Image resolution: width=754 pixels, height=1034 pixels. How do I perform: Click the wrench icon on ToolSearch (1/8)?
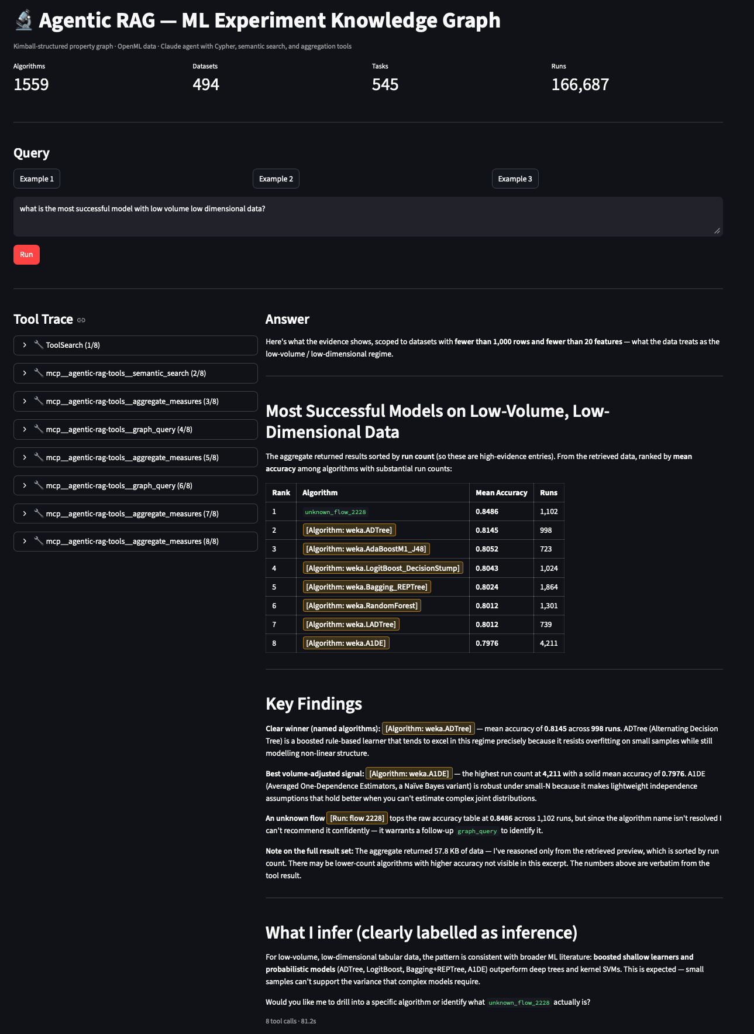(39, 345)
